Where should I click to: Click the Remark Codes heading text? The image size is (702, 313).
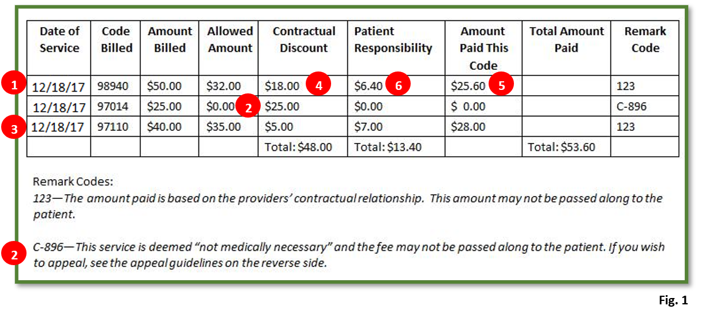[73, 182]
